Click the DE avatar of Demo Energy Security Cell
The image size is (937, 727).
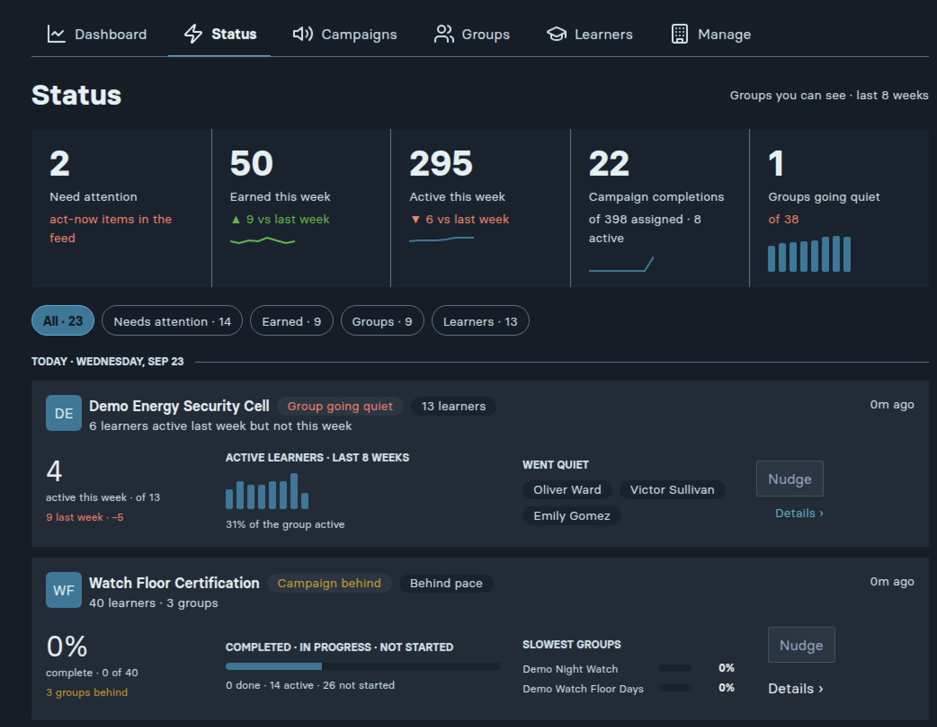coord(64,413)
